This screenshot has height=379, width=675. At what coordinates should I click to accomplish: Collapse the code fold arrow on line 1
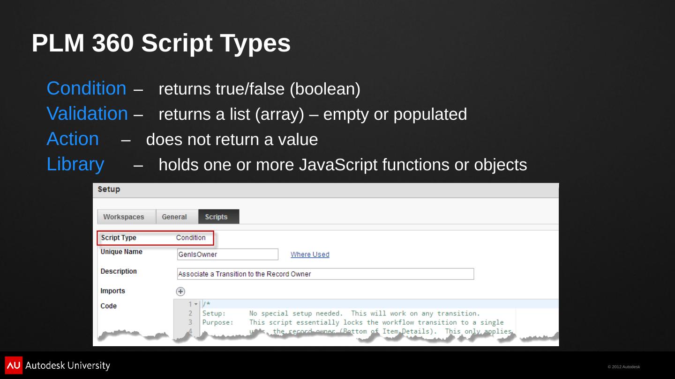pos(196,305)
